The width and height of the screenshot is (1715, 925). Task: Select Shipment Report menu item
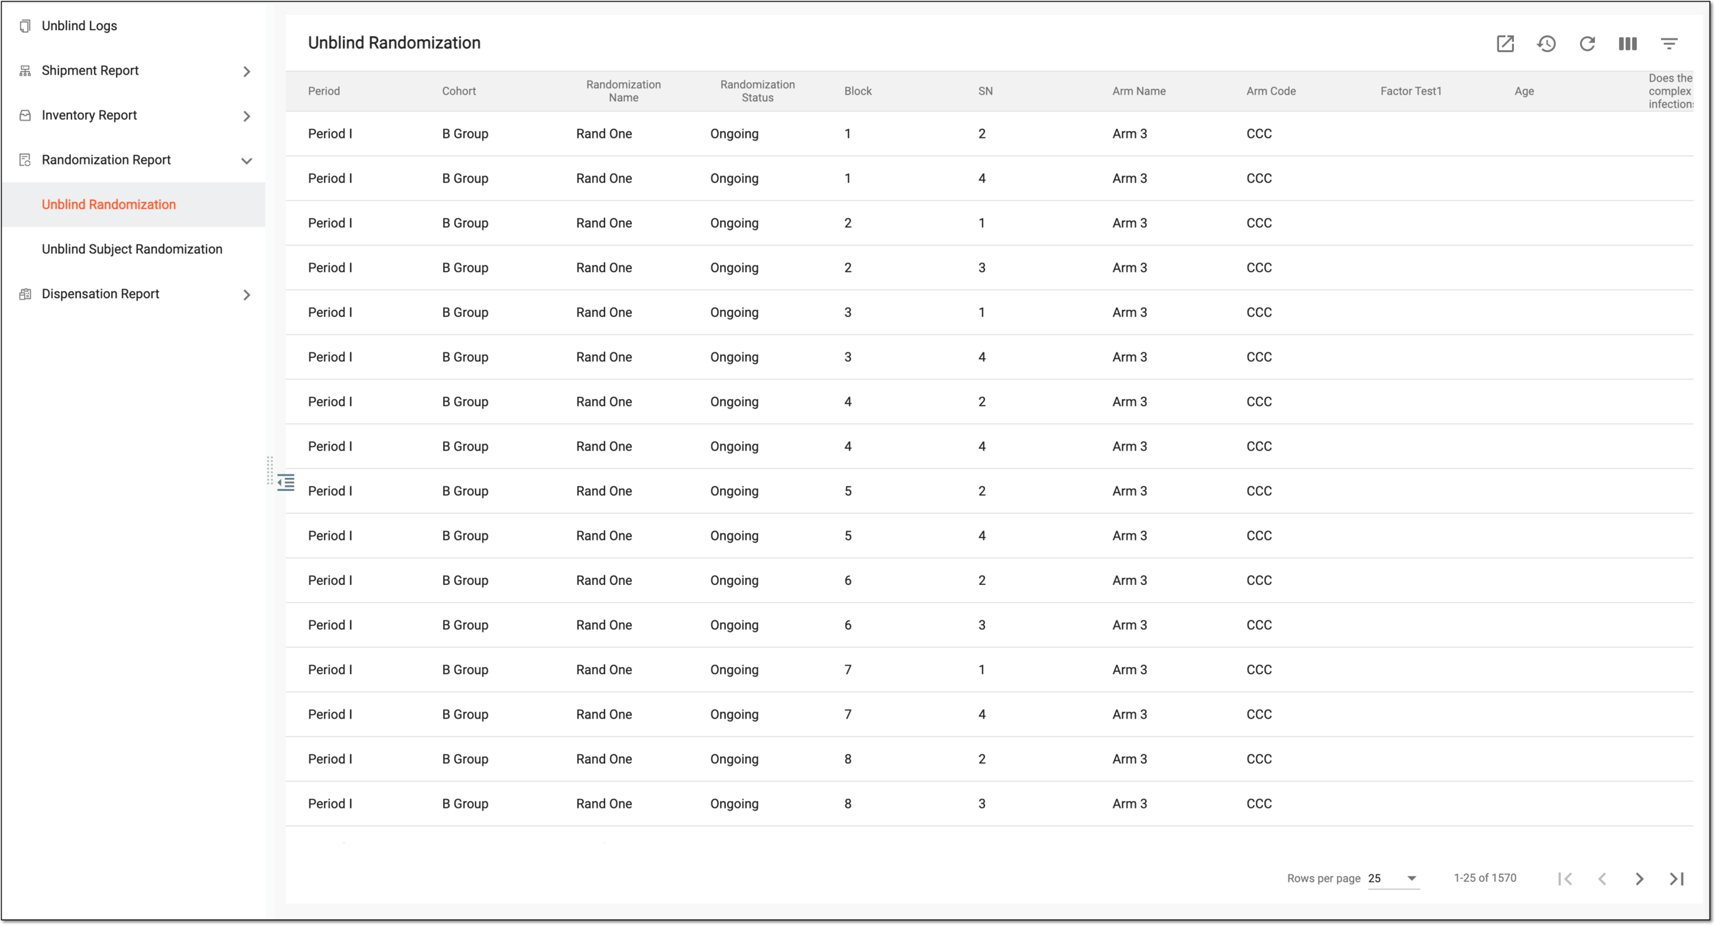(x=90, y=71)
